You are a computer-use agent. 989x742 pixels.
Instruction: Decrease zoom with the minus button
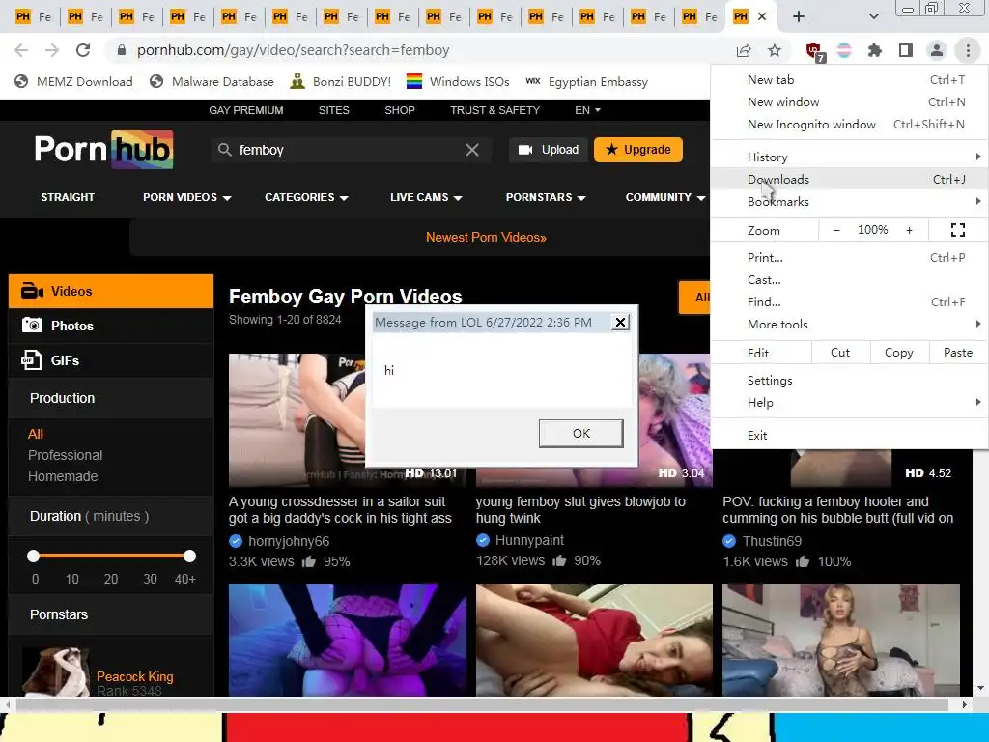836,230
